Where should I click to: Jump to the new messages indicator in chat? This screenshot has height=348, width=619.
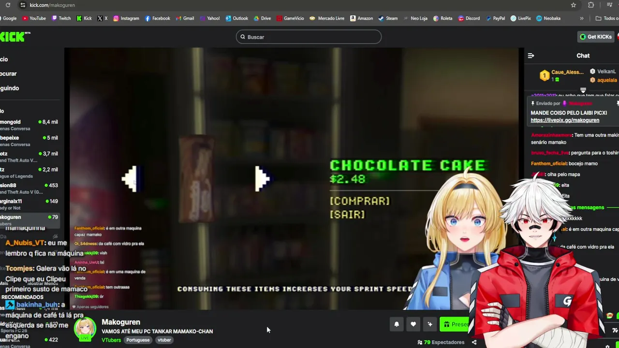(587, 207)
